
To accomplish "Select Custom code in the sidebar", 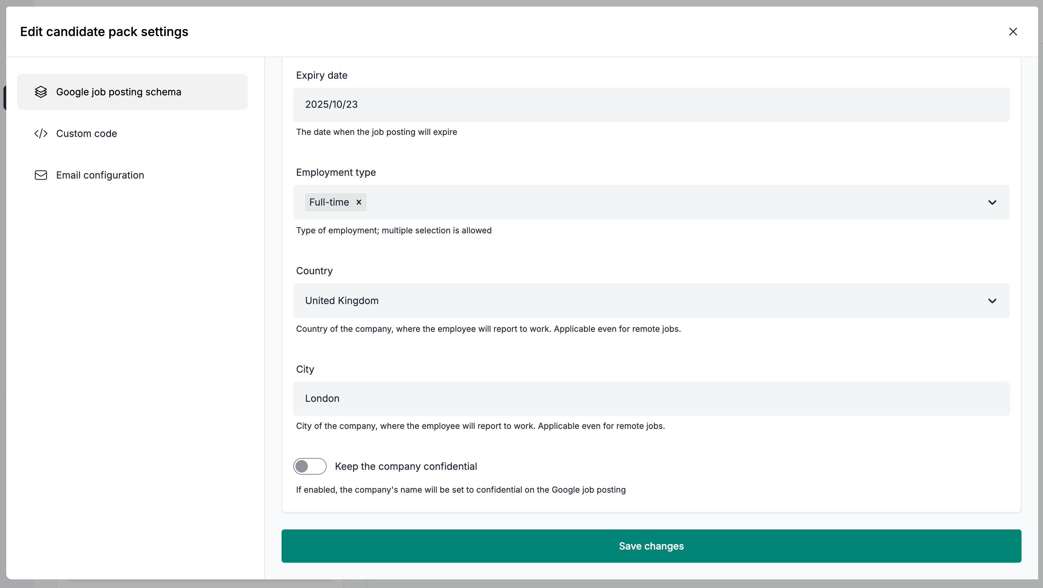I will (x=87, y=133).
